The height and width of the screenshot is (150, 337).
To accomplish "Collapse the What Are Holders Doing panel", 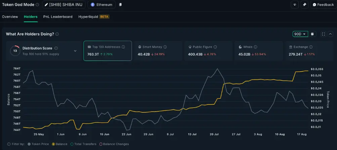I will [x=331, y=34].
